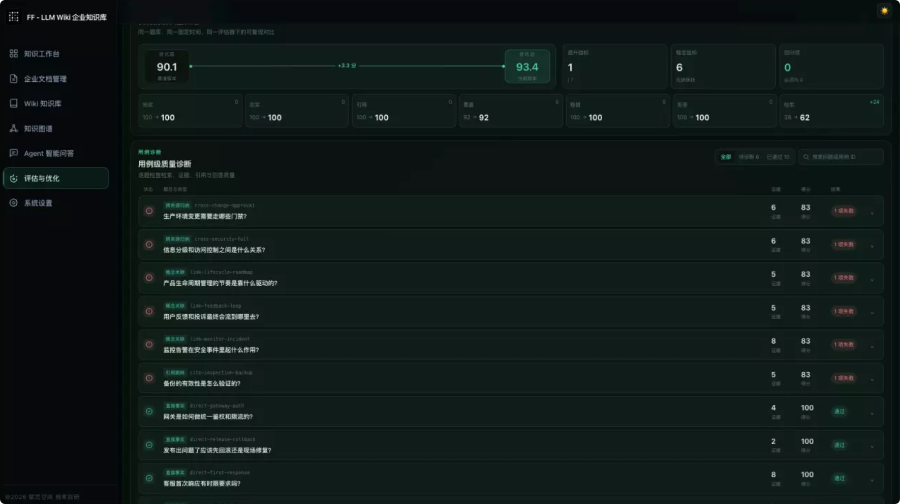The width and height of the screenshot is (900, 504).
Task: Expand the cross-security-full row chevron
Action: 872,247
